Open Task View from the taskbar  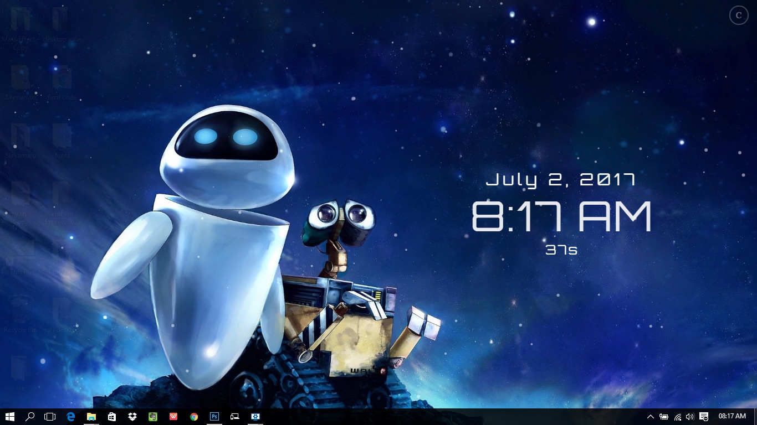tap(50, 417)
